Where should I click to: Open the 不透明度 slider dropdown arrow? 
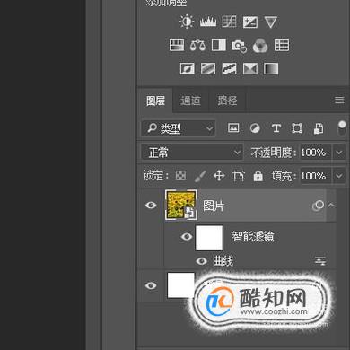[339, 153]
